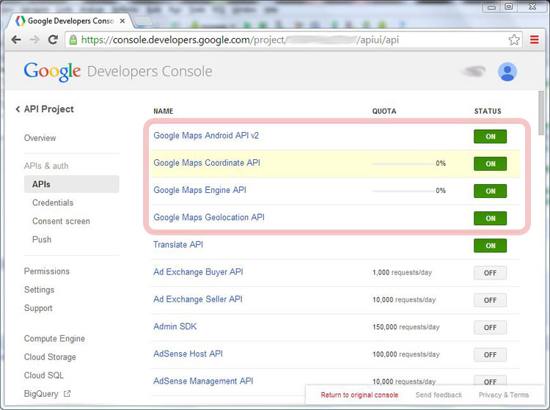The width and height of the screenshot is (550, 410).
Task: Click the Maps Engine API quota bar
Action: click(404, 191)
